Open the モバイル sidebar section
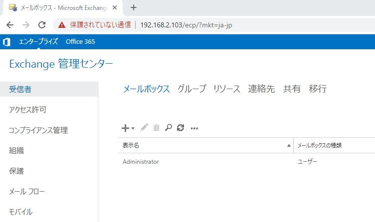Image resolution: width=375 pixels, height=222 pixels. pos(20,212)
